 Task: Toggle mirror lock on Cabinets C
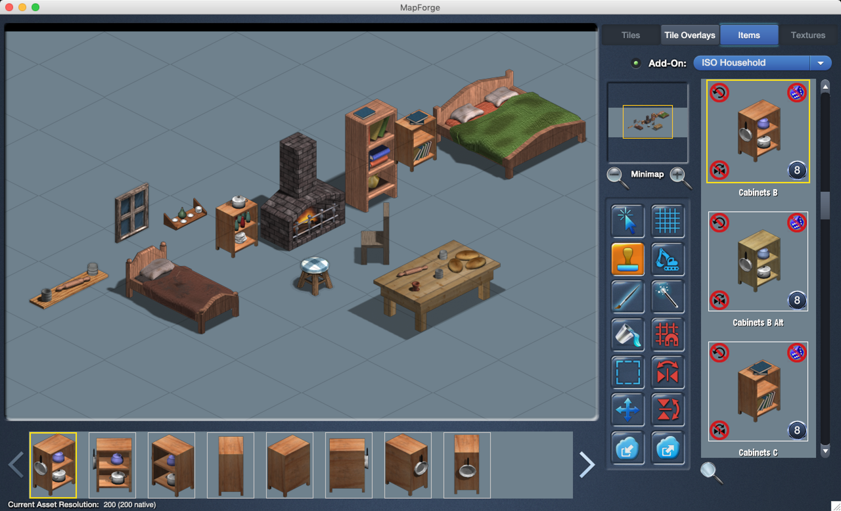coord(719,430)
